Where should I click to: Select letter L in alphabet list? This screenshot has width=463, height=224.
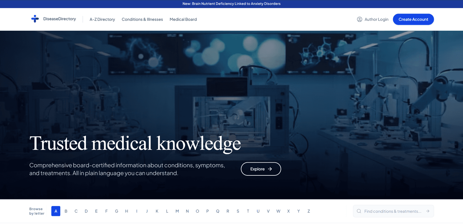click(167, 211)
